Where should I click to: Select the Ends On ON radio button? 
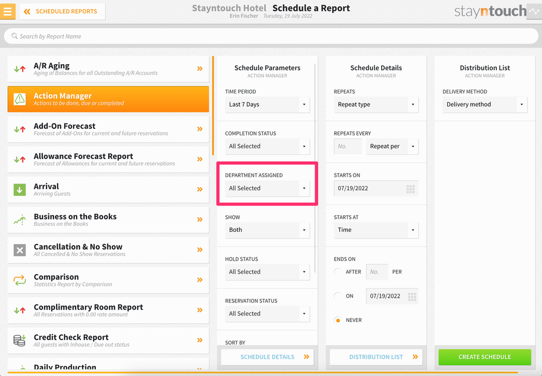click(338, 296)
